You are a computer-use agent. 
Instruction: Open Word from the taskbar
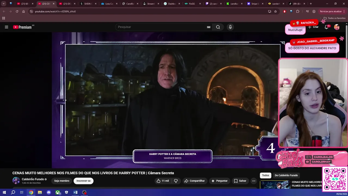coord(75,192)
